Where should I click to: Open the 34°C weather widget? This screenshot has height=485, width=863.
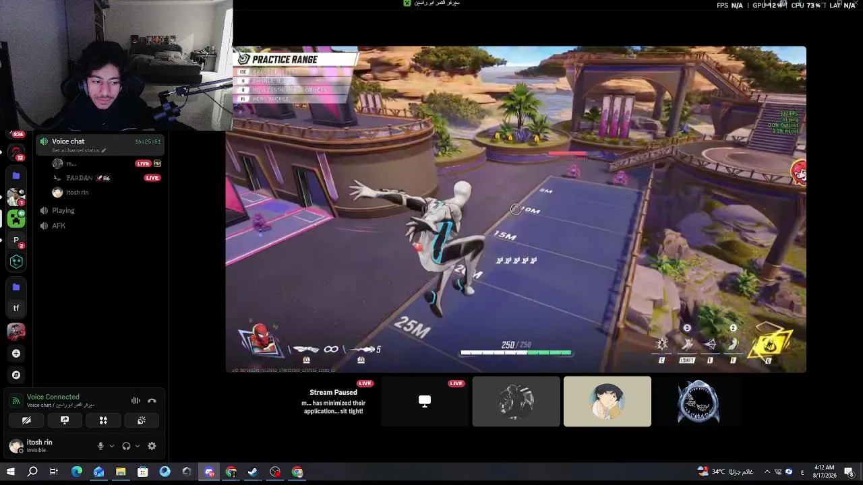click(x=724, y=472)
